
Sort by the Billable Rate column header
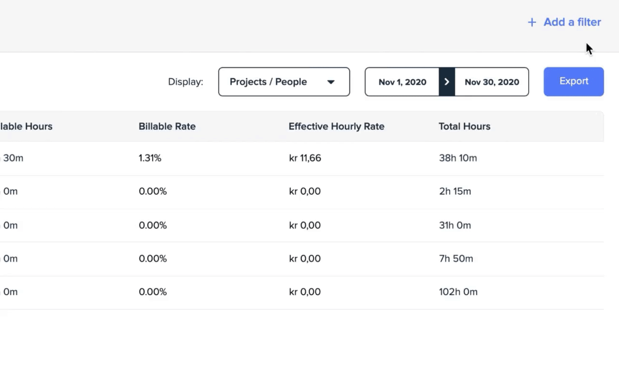(x=167, y=126)
